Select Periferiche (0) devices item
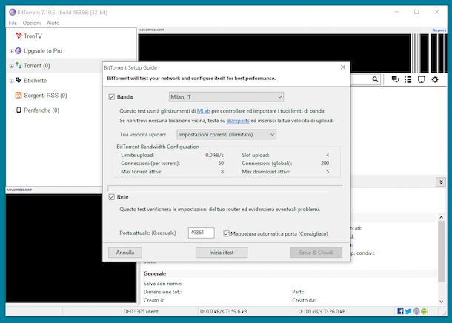The image size is (452, 323). pyautogui.click(x=41, y=110)
